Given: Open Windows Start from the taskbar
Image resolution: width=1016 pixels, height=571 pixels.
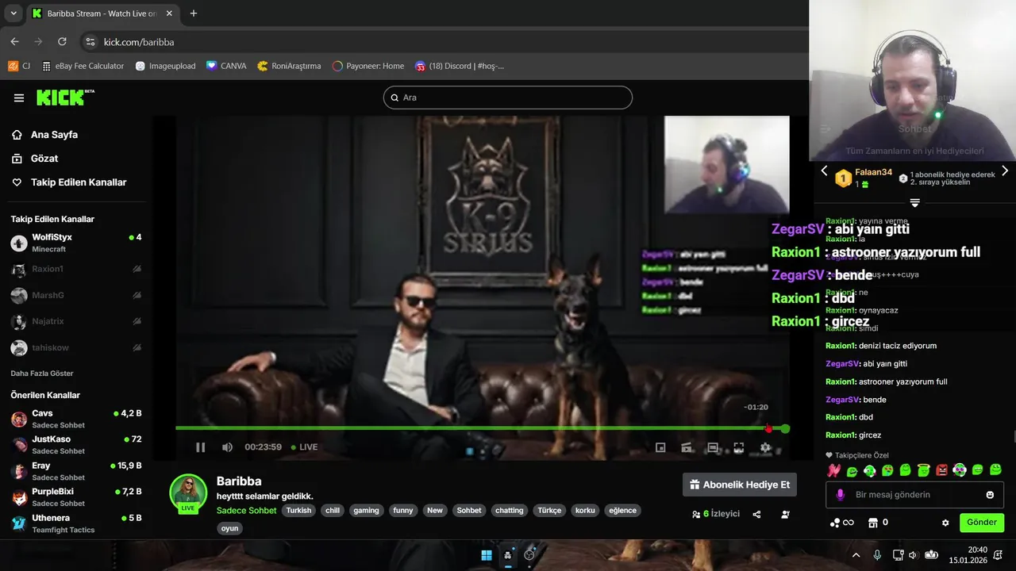Looking at the screenshot, I should pyautogui.click(x=487, y=555).
